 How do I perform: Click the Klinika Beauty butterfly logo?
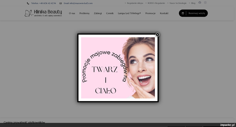tap(43, 13)
